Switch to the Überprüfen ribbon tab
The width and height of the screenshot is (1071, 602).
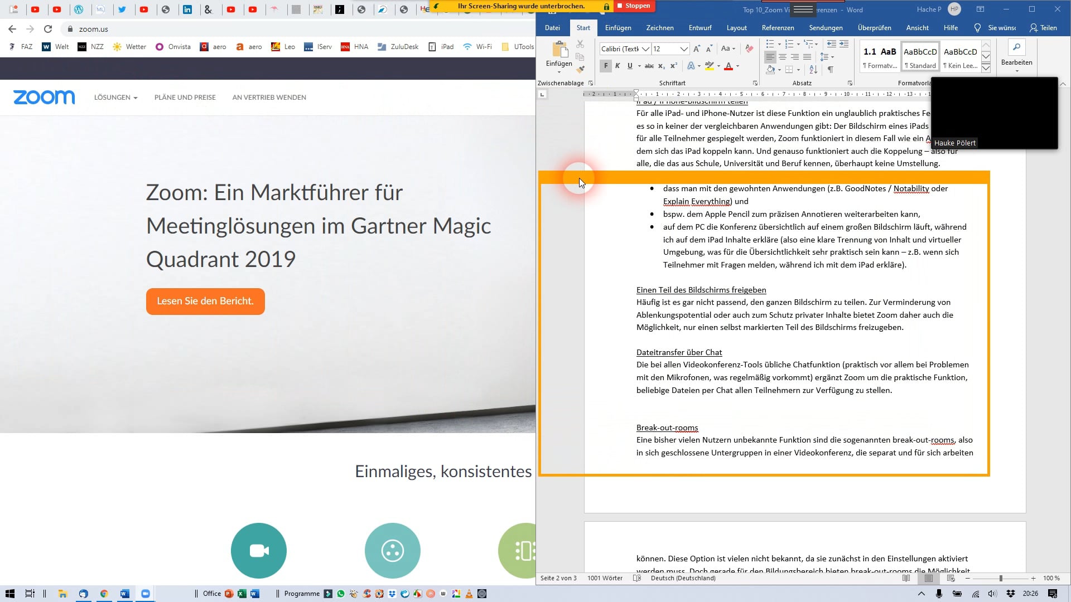pyautogui.click(x=874, y=28)
